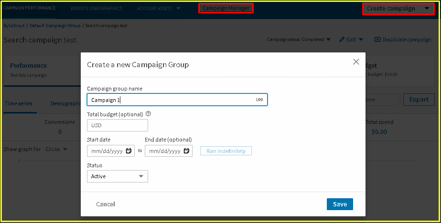Screen dimensions: 441x223
Task: Open the Show graph for Clicks dropdown
Action: coord(56,149)
